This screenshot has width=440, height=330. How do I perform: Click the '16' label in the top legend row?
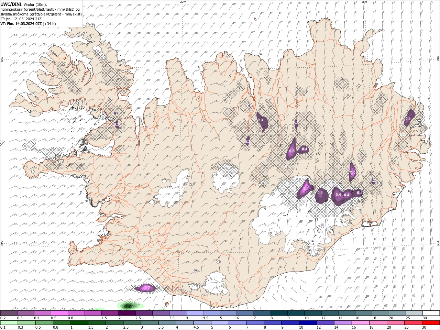tap(357, 318)
